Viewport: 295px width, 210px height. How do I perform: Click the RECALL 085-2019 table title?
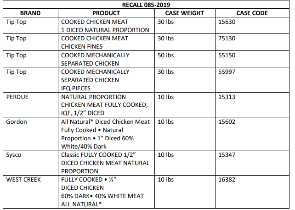146,5
